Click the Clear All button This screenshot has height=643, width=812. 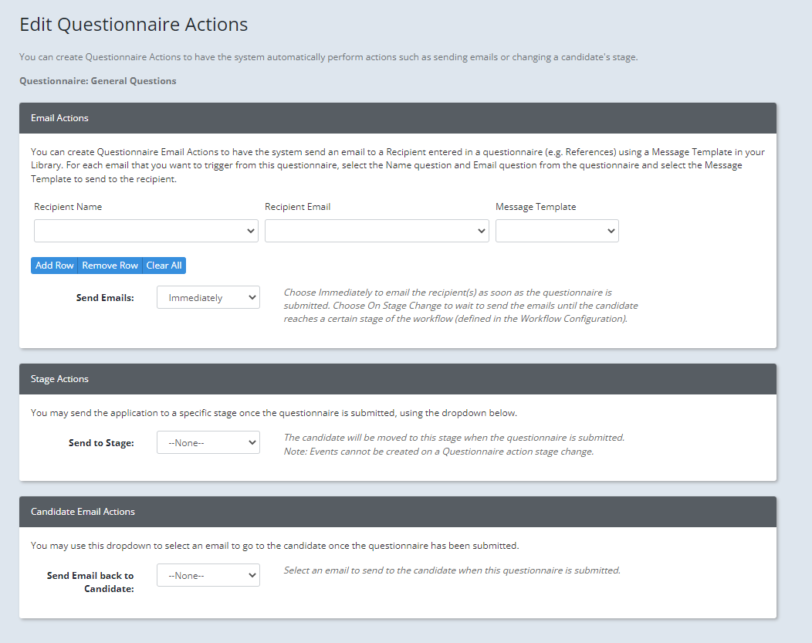pyautogui.click(x=164, y=265)
